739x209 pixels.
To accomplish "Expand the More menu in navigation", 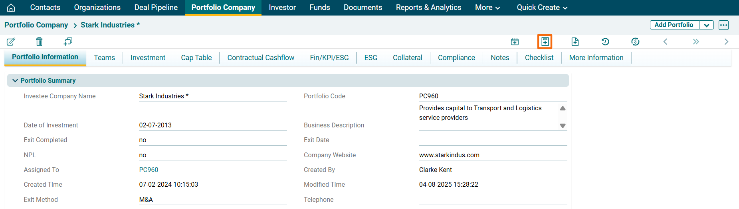I will tap(487, 8).
